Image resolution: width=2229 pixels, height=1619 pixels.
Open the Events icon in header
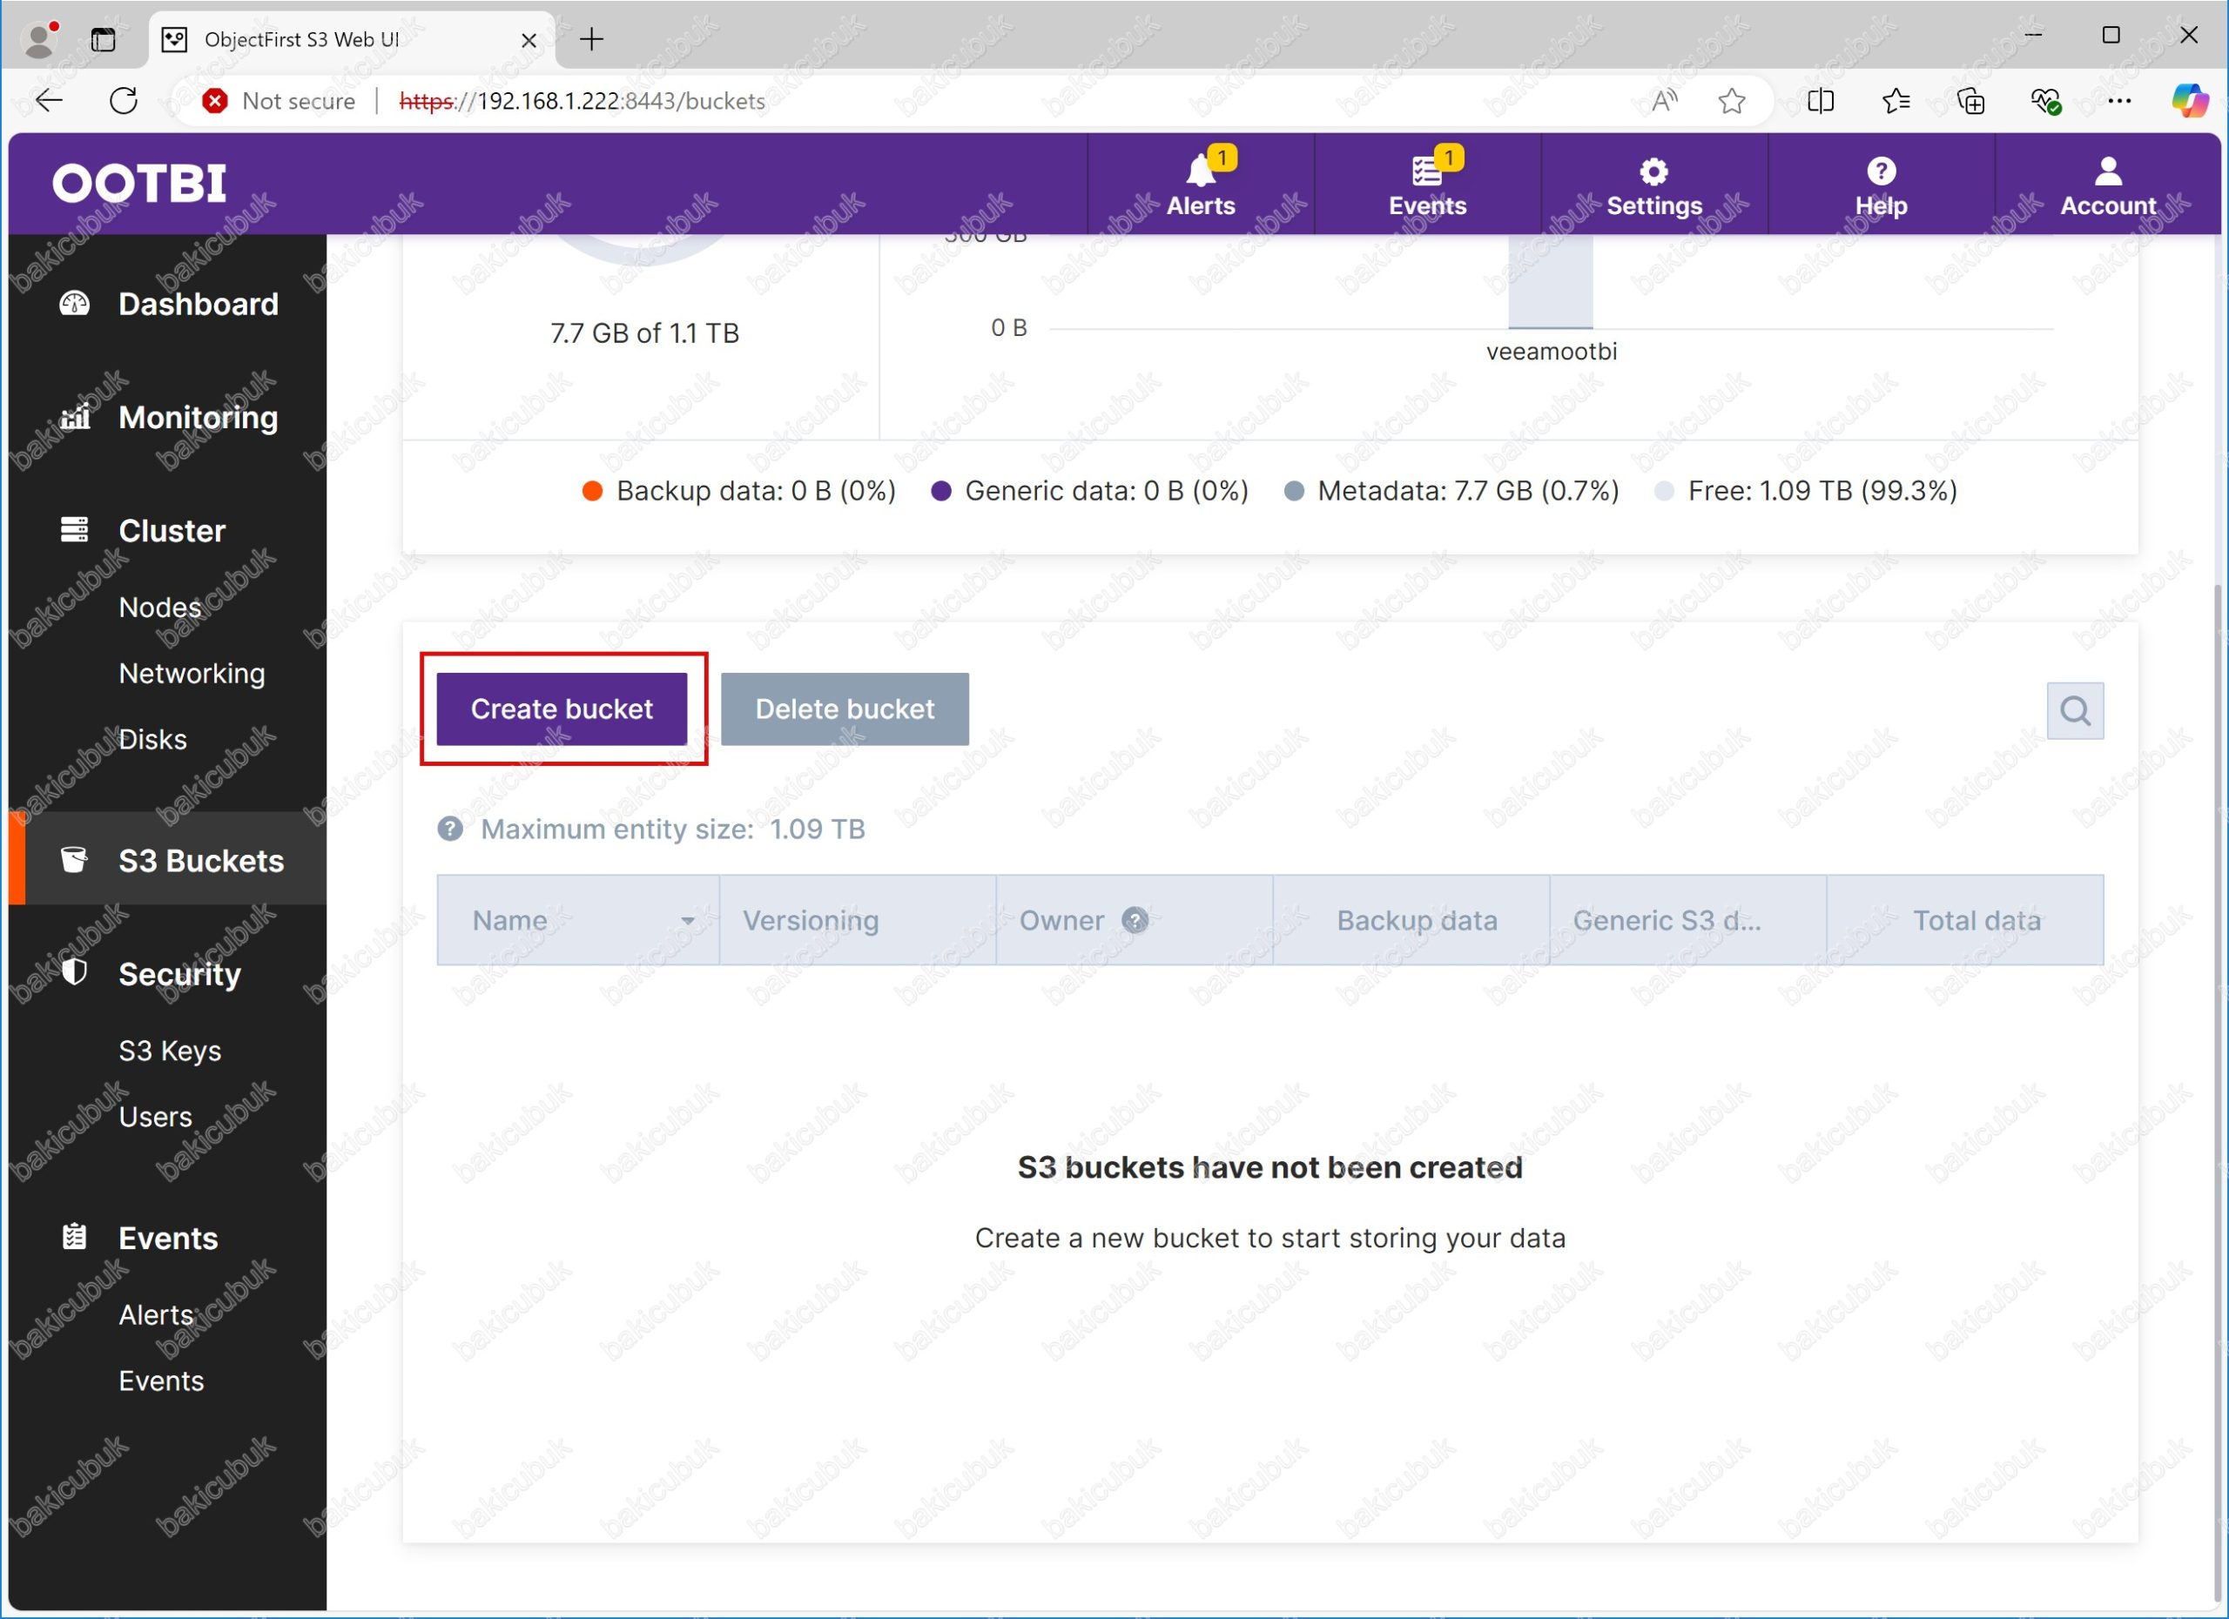[1427, 184]
